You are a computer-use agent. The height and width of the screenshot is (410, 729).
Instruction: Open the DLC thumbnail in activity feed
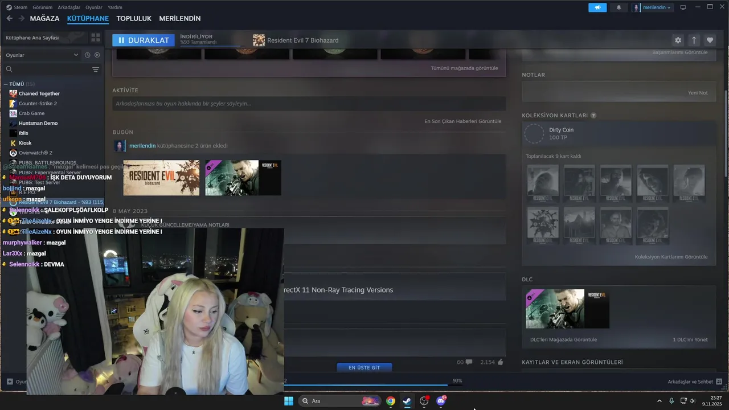click(243, 178)
